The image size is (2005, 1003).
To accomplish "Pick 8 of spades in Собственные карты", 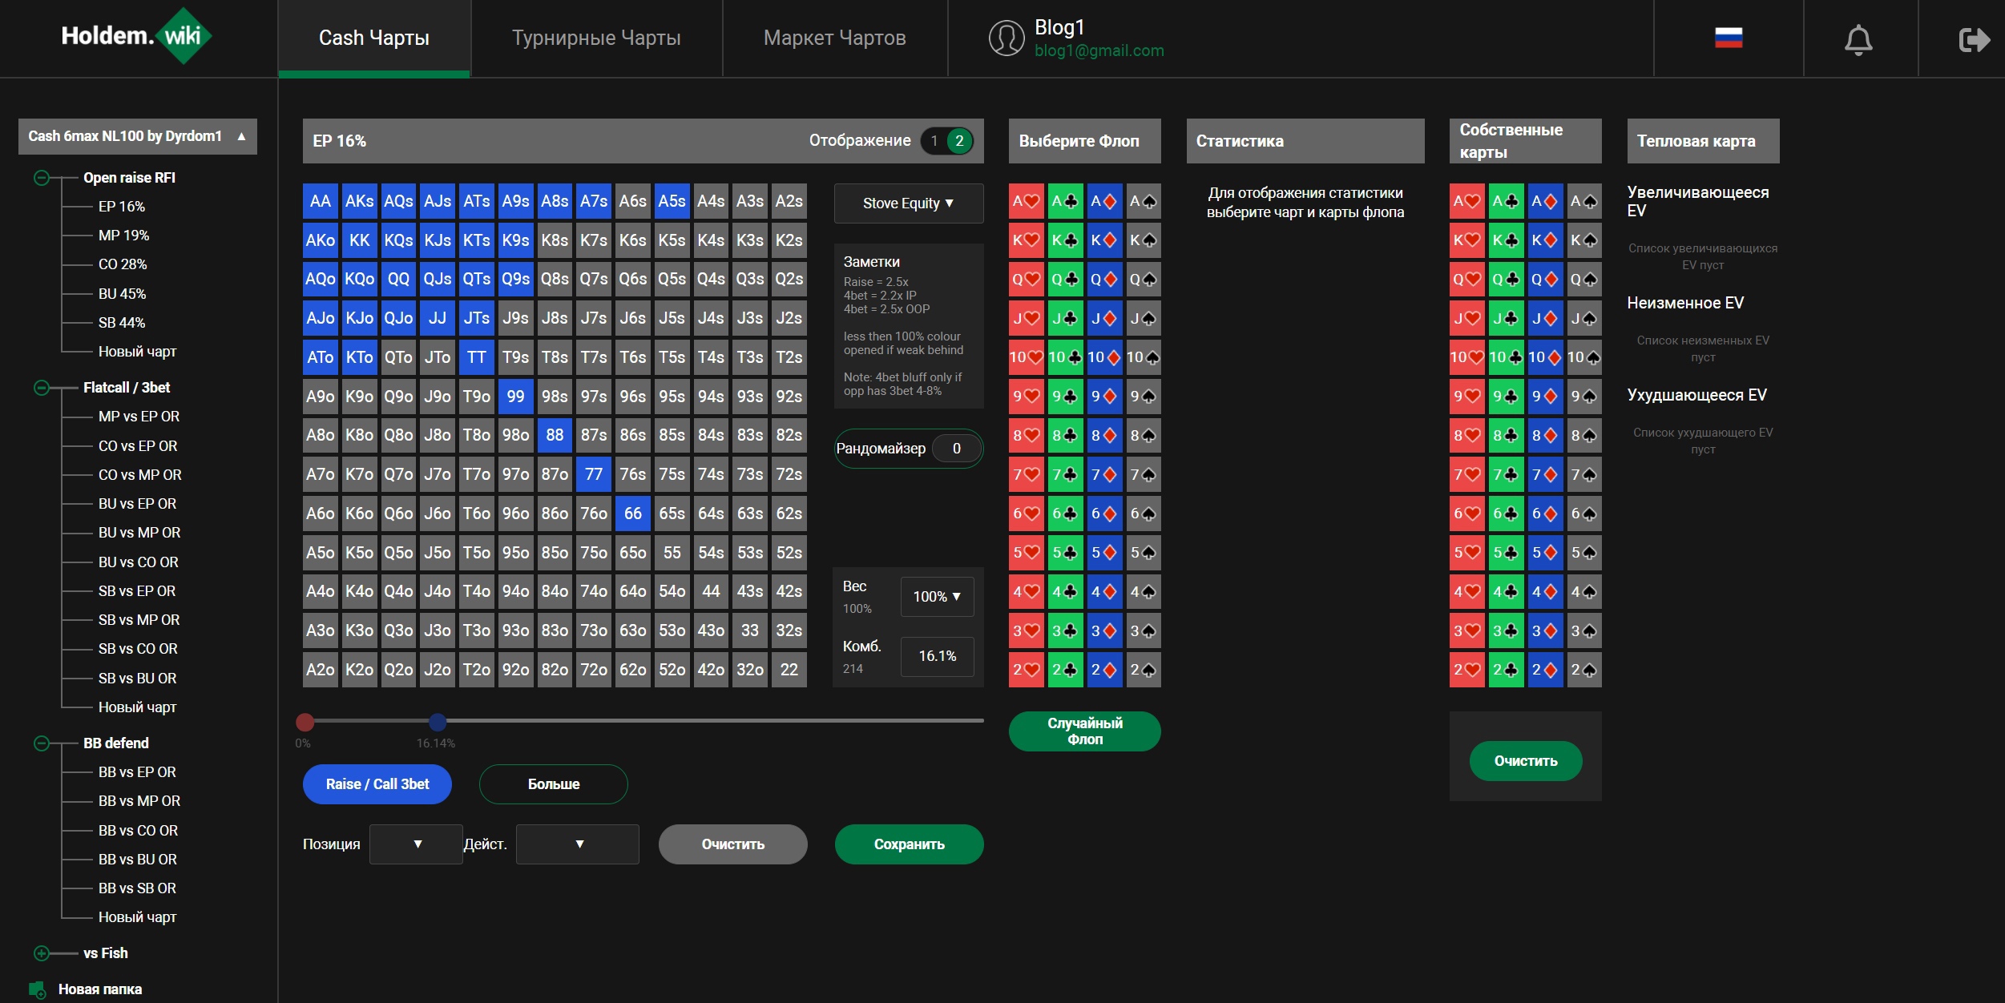I will 1584,435.
